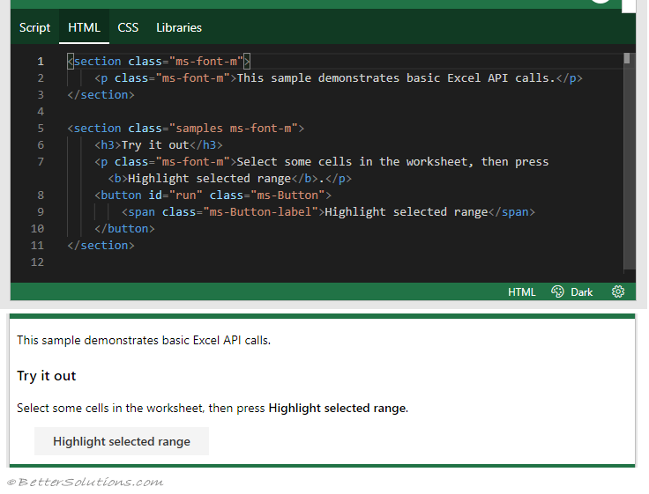Click the button id="run" code line
Image resolution: width=649 pixels, height=494 pixels.
tap(212, 195)
